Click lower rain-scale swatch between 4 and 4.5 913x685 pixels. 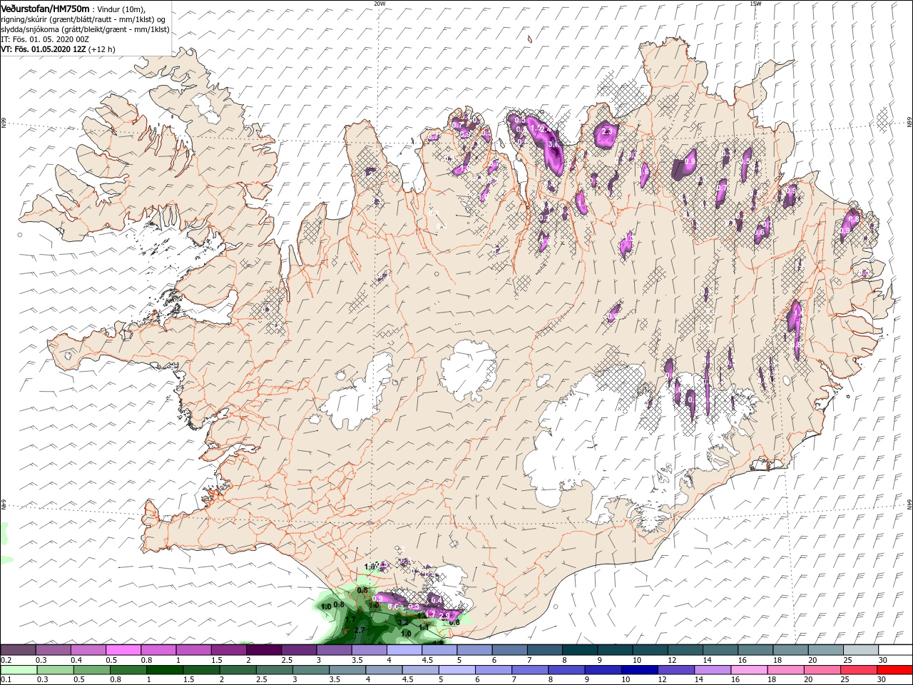click(384, 670)
